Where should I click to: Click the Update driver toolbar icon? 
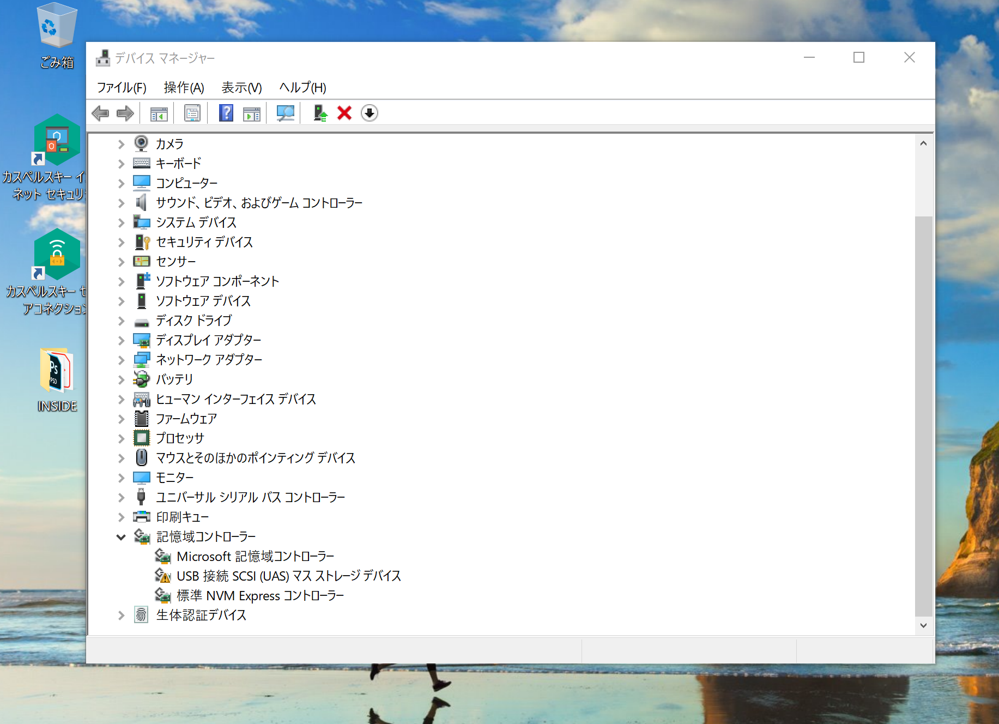point(320,113)
